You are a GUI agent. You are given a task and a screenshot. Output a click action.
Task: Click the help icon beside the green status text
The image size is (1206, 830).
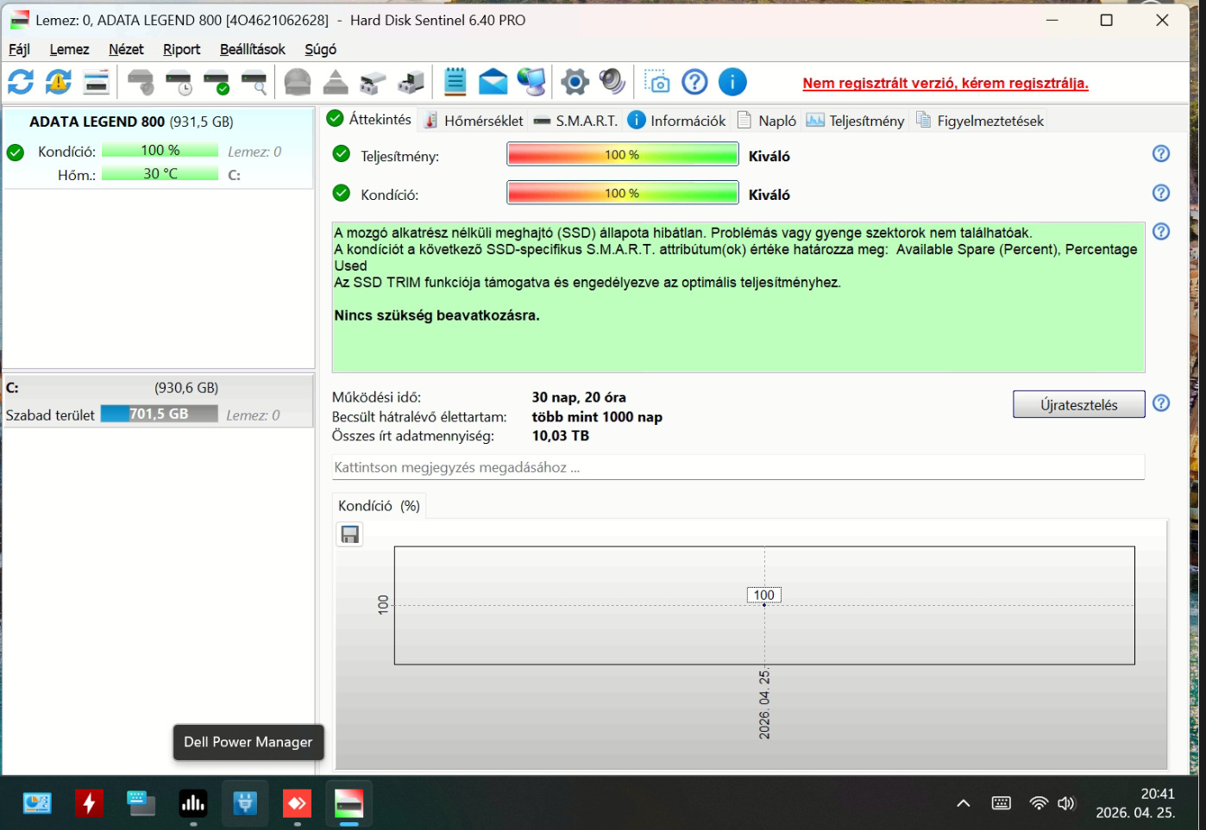click(x=1161, y=231)
